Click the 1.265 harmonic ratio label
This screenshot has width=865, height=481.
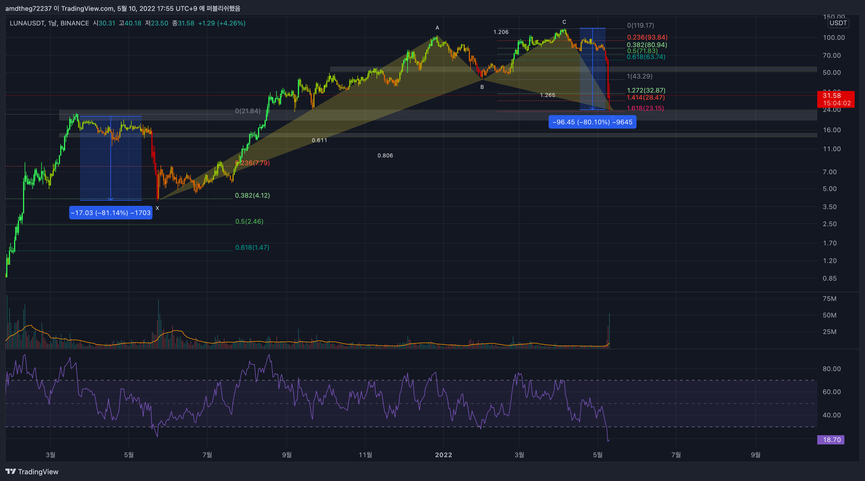click(547, 95)
